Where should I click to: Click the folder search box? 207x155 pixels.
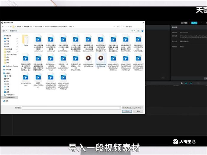tap(132, 27)
